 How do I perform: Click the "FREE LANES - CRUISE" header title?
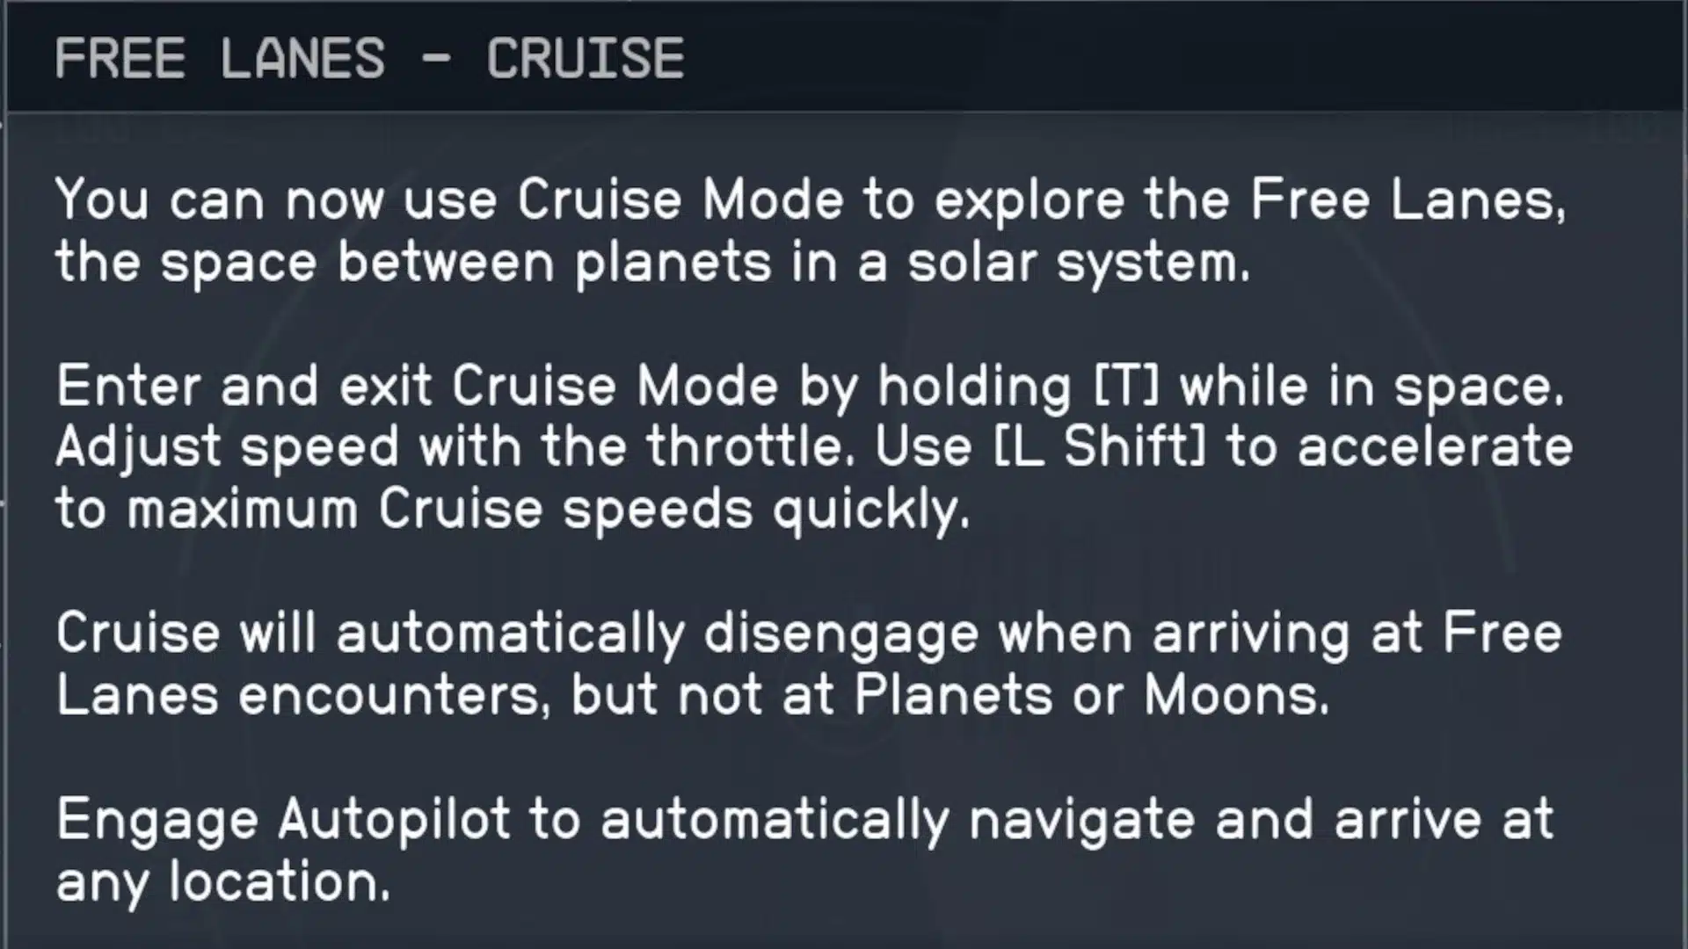(369, 58)
